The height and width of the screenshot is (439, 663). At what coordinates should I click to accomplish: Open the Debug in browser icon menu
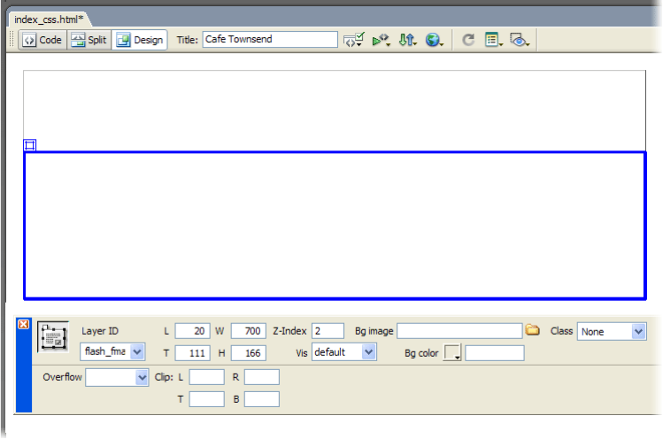(x=381, y=40)
